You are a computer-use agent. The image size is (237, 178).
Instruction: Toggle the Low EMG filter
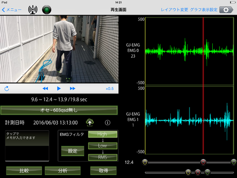pos(103,146)
